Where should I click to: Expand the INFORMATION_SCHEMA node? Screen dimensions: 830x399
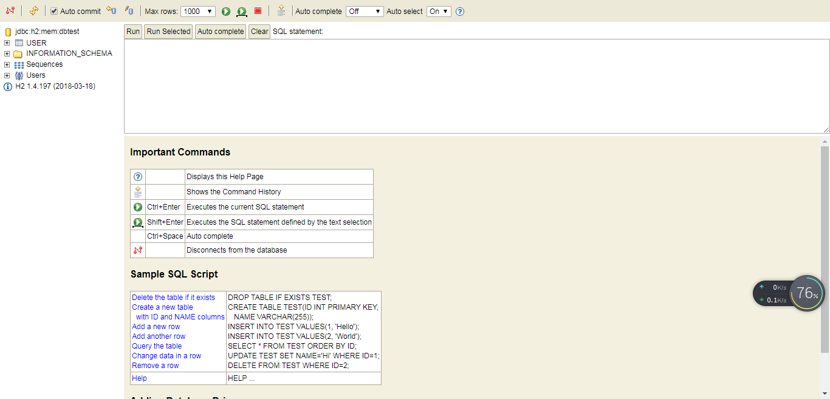click(x=7, y=53)
